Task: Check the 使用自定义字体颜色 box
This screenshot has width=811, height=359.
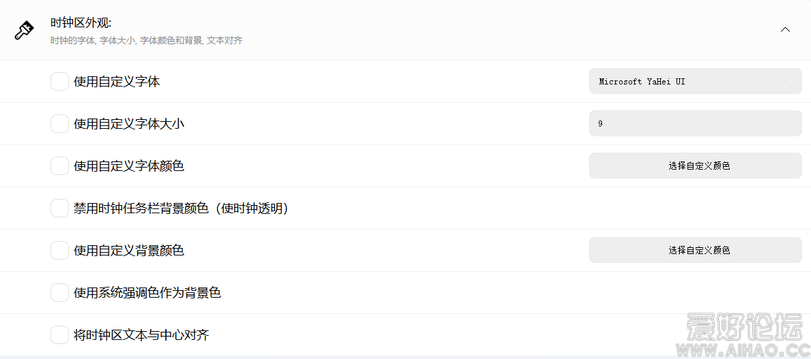Action: 59,166
